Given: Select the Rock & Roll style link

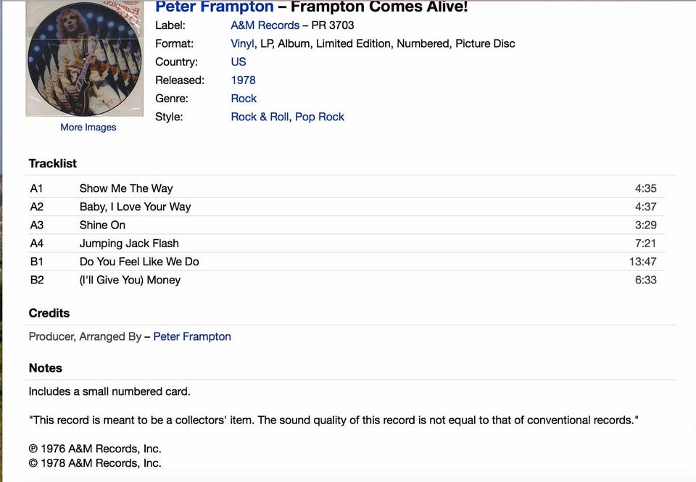Looking at the screenshot, I should [x=260, y=117].
